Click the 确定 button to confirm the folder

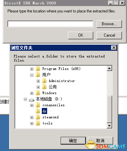click(73, 141)
